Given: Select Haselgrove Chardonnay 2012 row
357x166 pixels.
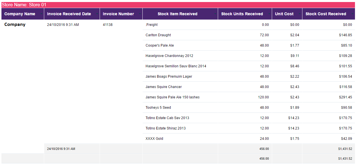Looking at the screenshot, I should click(x=249, y=56).
